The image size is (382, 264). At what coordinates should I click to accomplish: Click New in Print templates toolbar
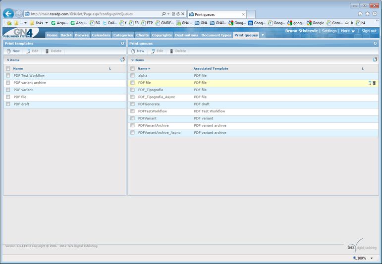click(x=13, y=51)
